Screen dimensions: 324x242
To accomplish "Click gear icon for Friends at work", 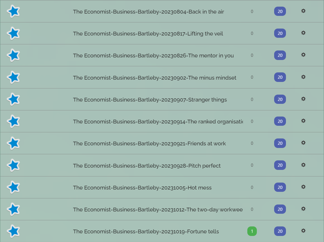I will pyautogui.click(x=303, y=143).
